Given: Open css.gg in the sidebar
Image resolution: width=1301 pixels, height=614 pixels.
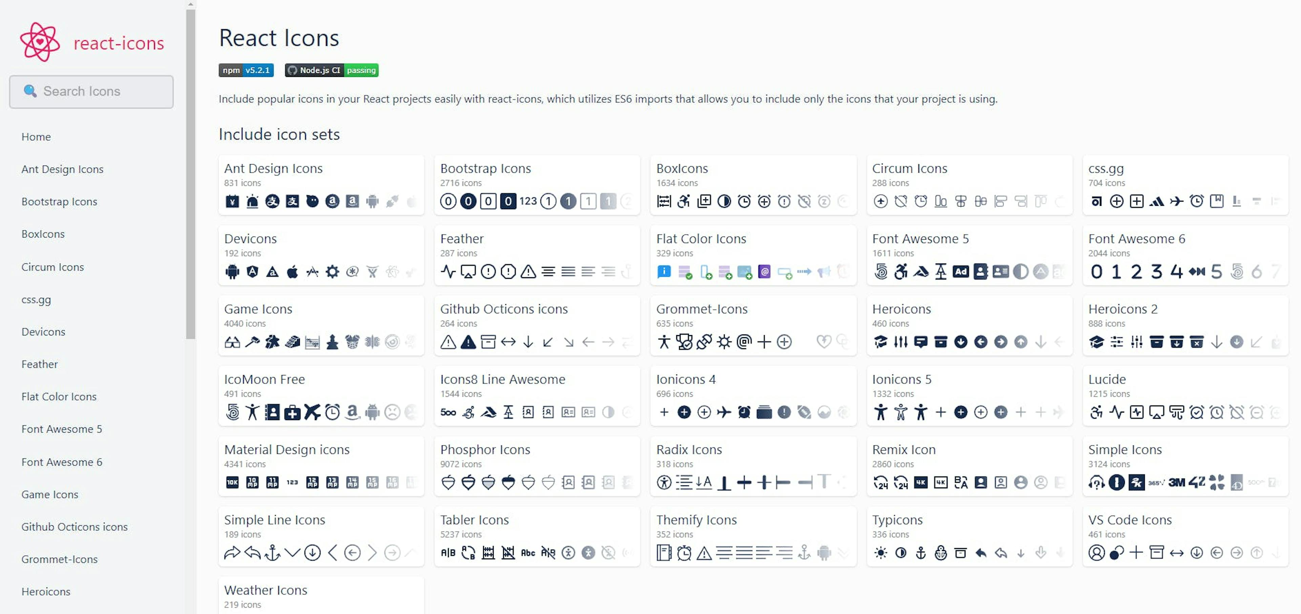Looking at the screenshot, I should 36,300.
